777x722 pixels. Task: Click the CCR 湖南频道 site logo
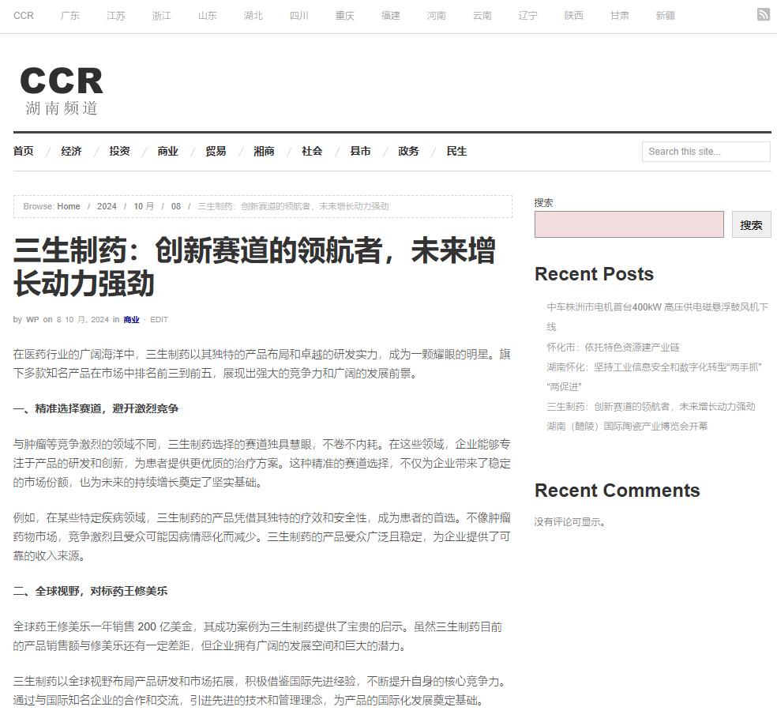[x=62, y=92]
